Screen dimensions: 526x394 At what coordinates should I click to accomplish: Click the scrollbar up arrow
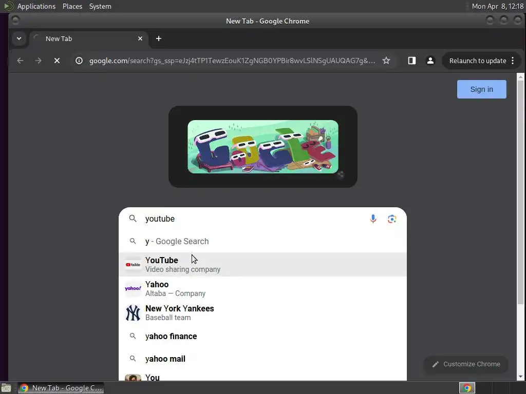point(520,77)
